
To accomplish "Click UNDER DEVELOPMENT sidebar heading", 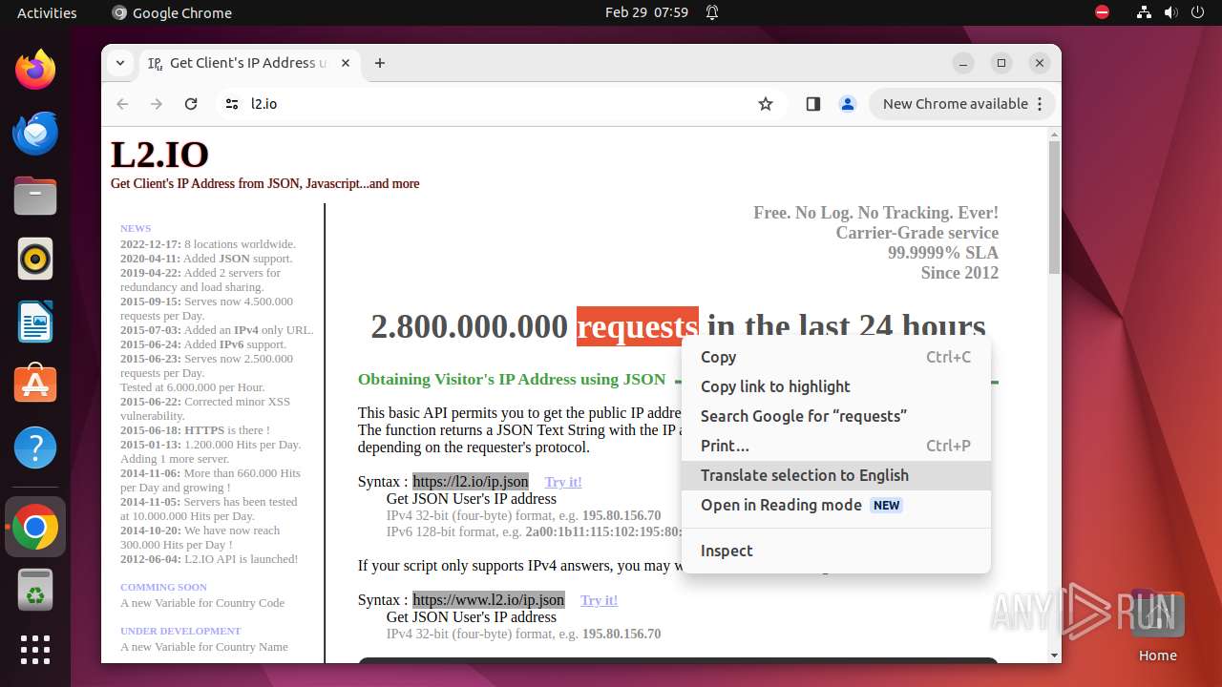I will 180,632.
